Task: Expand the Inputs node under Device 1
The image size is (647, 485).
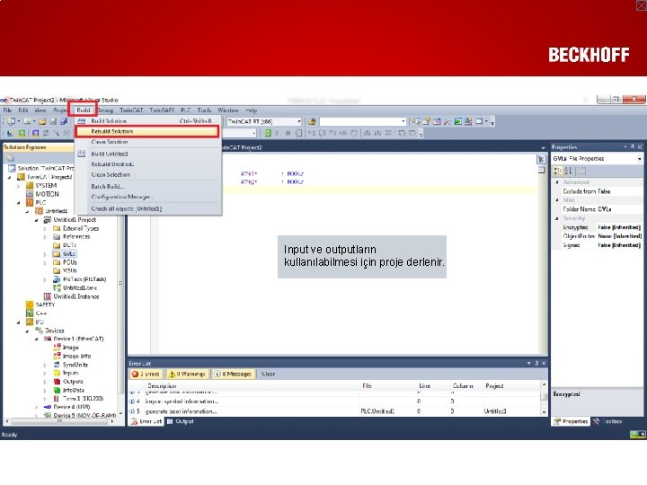Action: (x=46, y=373)
